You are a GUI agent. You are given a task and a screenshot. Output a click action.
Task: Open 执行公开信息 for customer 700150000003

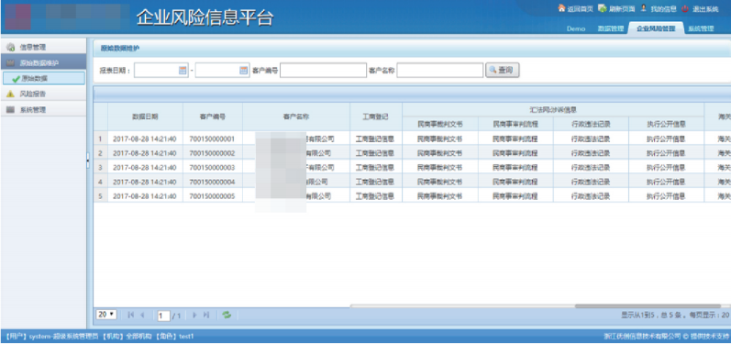[666, 167]
